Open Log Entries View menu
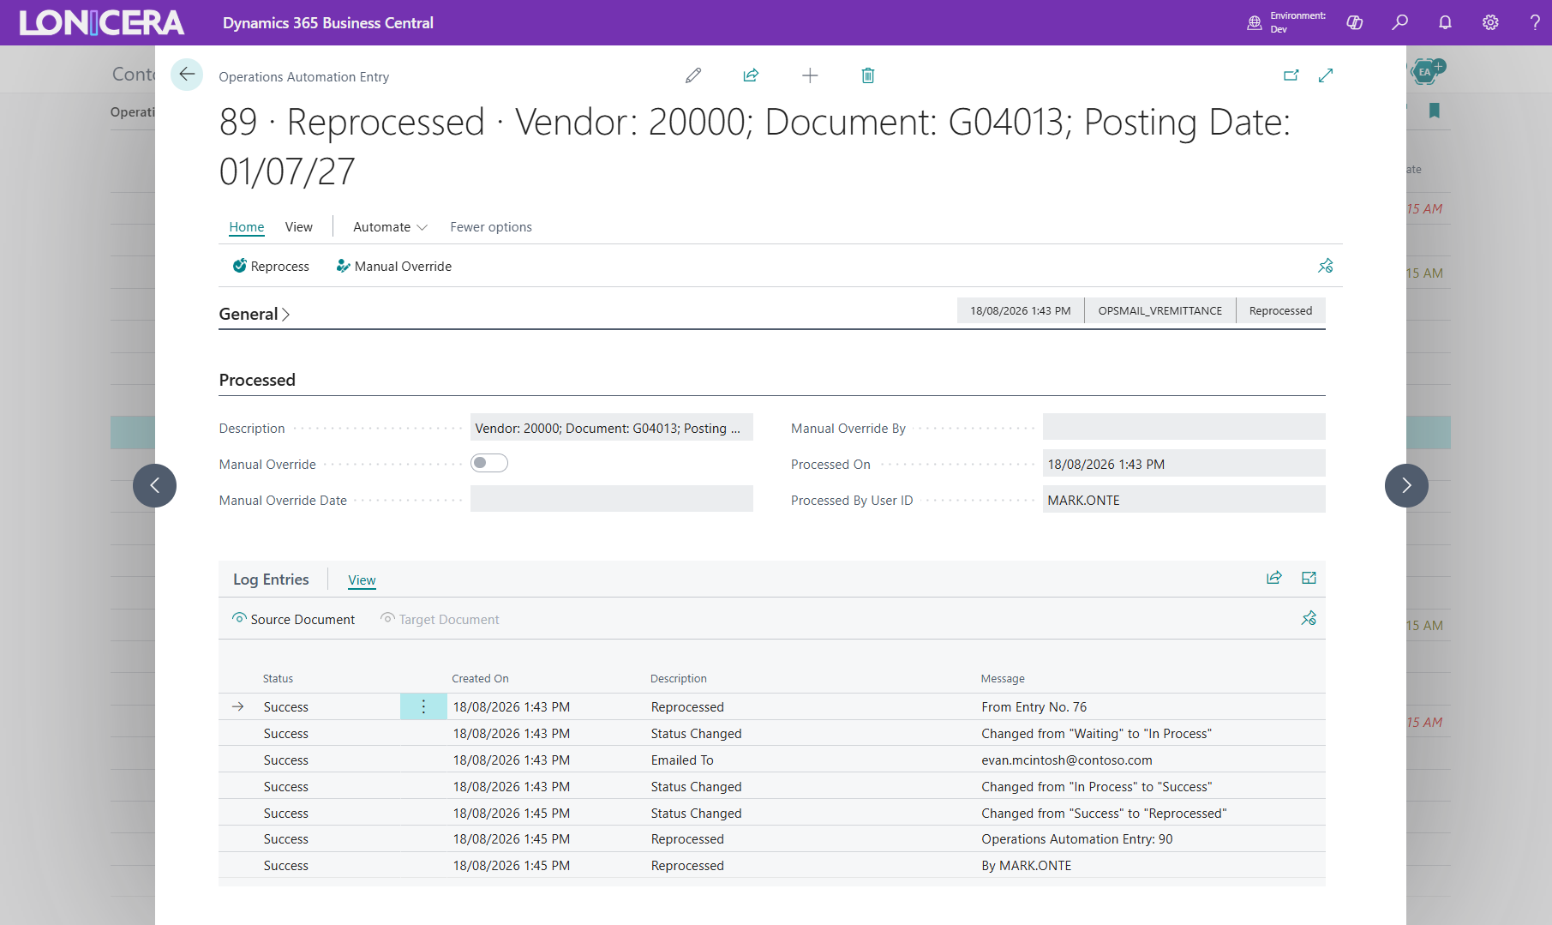Viewport: 1552px width, 925px height. point(362,580)
